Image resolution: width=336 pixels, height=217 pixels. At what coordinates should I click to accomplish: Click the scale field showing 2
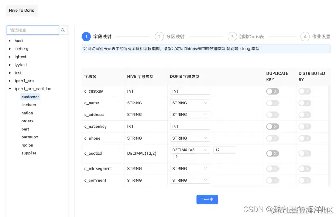pos(184,157)
